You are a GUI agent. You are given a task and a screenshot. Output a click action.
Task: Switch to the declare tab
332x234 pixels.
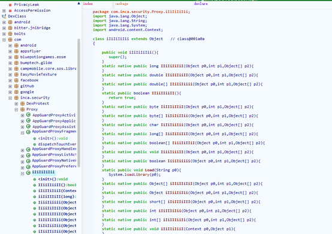point(201,4)
